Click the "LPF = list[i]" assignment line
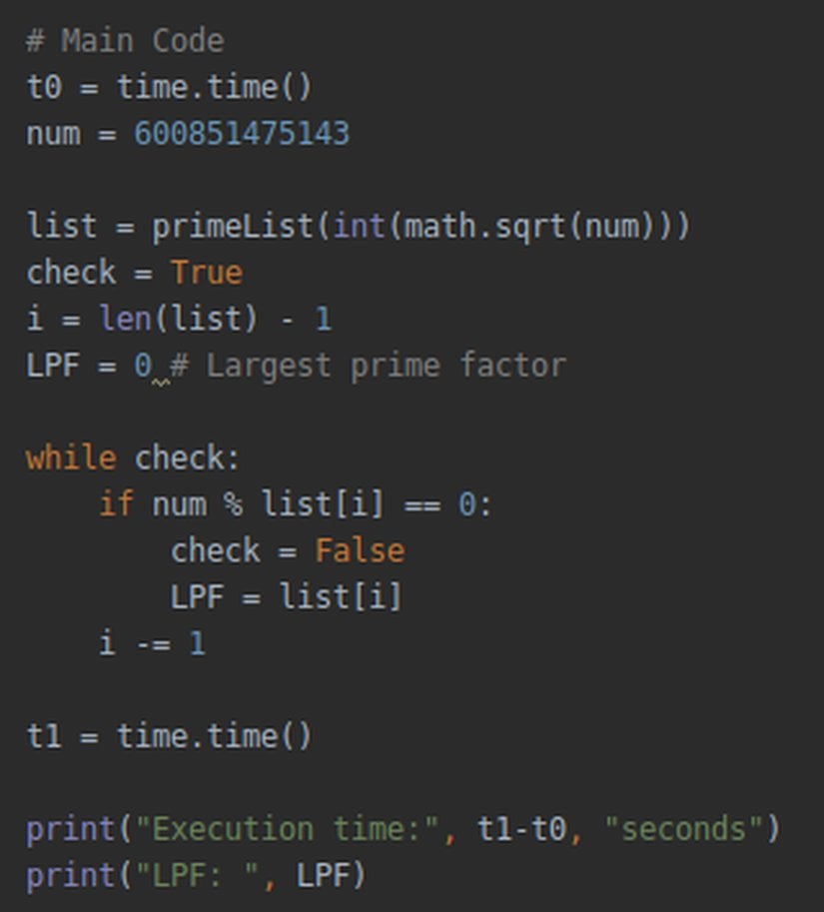This screenshot has height=912, width=824. point(286,597)
